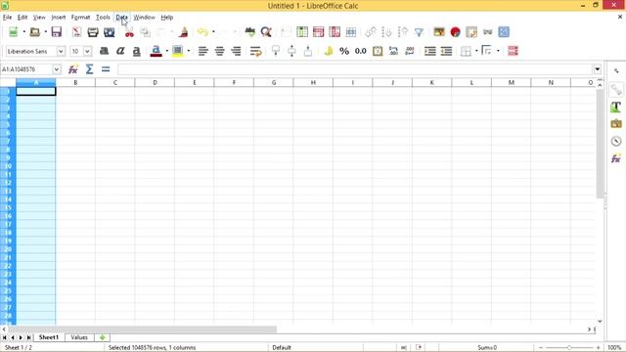This screenshot has width=626, height=352.
Task: Click the Sum sigma icon
Action: click(x=89, y=69)
